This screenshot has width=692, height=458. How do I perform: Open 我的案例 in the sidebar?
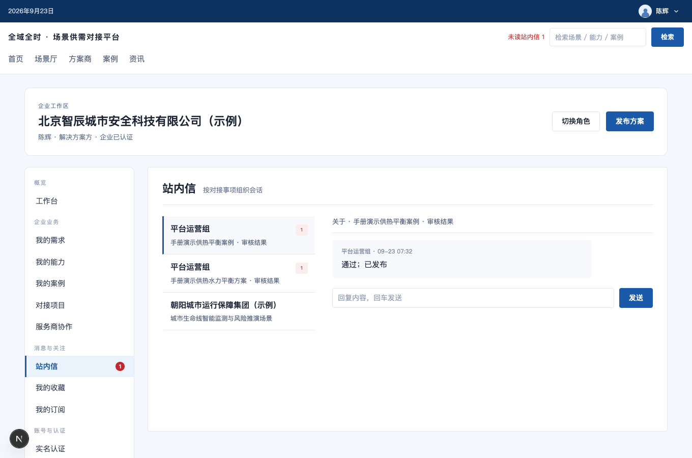tap(79, 283)
